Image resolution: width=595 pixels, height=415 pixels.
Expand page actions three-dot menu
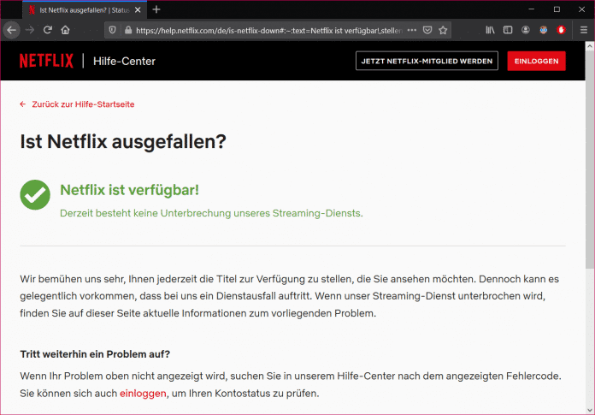click(x=411, y=30)
